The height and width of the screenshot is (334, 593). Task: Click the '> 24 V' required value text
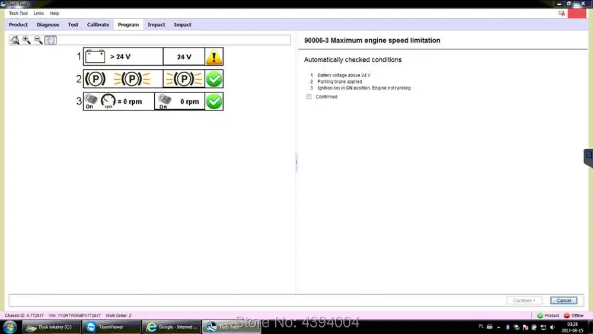pyautogui.click(x=120, y=57)
